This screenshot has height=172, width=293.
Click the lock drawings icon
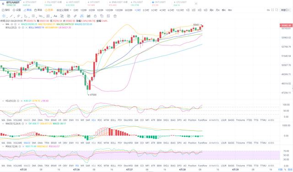coord(95,16)
